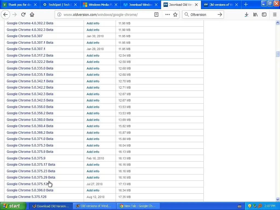Switch to the Download Windows tab

(141, 5)
